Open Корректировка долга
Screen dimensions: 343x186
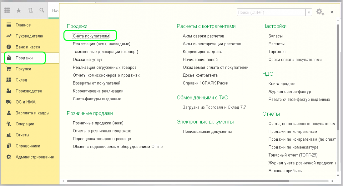203,52
